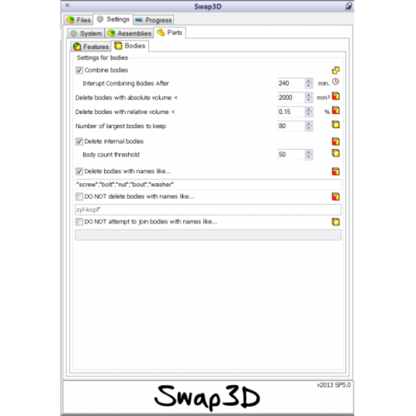The image size is (416, 416).
Task: Click the Delete internal bodies red icon
Action: (335, 141)
